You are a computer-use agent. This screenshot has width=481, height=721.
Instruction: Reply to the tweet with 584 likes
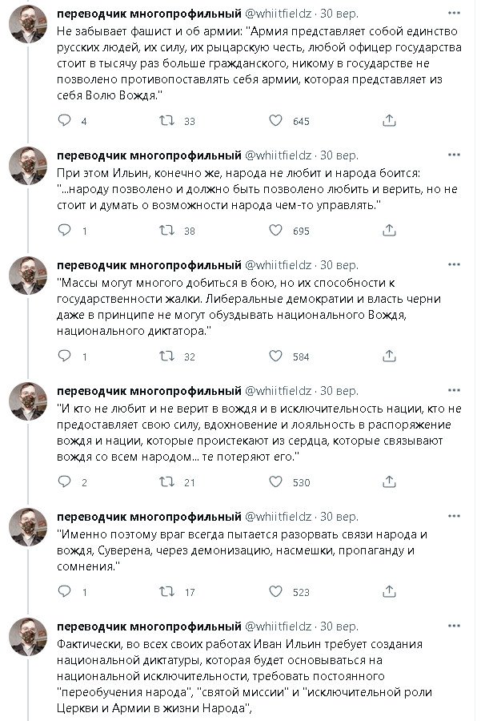pyautogui.click(x=66, y=356)
